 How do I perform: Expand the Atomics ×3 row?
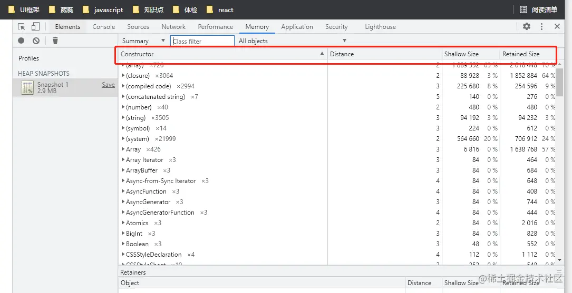click(123, 223)
